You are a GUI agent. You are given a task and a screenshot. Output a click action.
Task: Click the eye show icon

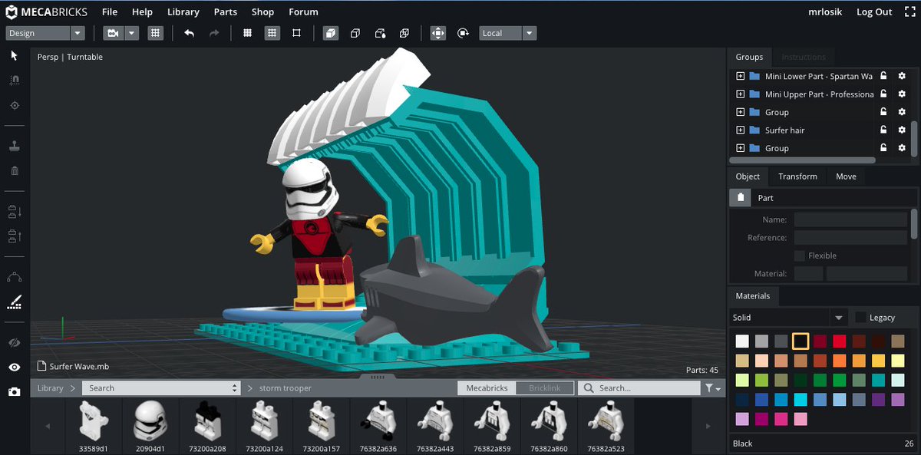click(x=14, y=367)
